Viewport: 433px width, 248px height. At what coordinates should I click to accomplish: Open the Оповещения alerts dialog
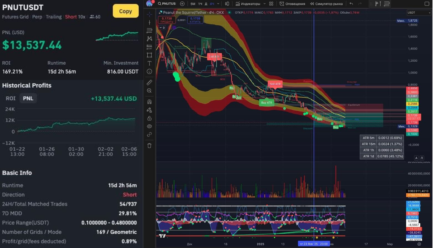[292, 4]
